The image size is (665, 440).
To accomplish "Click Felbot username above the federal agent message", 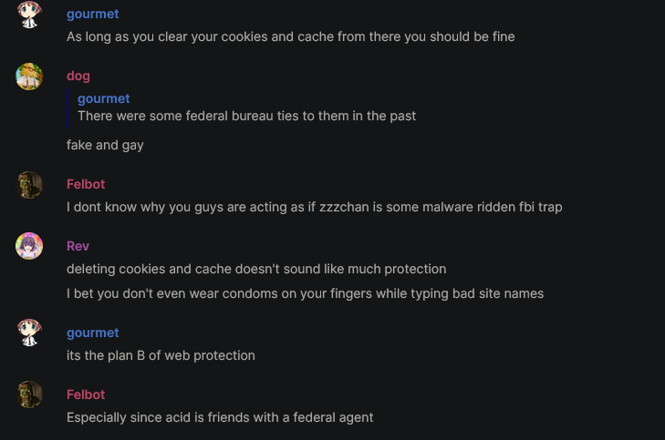I will [x=86, y=394].
